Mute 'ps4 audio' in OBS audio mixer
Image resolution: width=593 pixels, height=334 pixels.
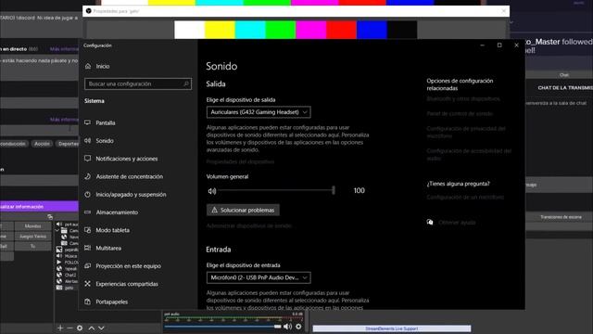pos(288,327)
